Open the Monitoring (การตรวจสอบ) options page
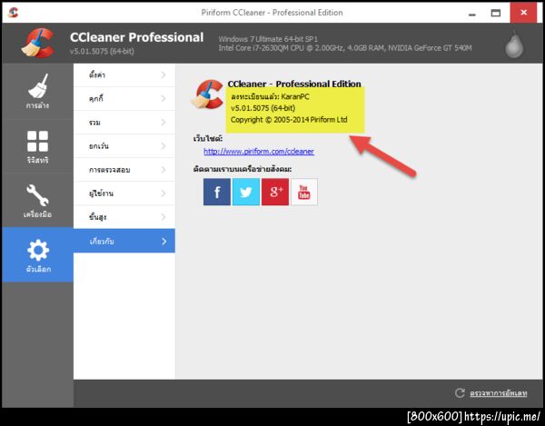This screenshot has height=426, width=545. 124,170
